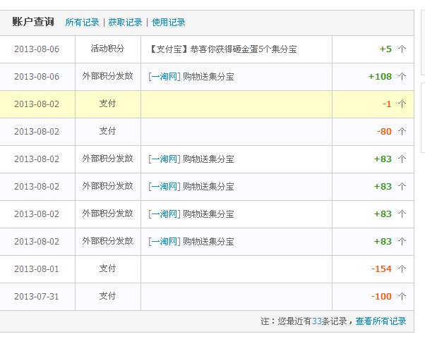Click the -154 amount entry
This screenshot has width=425, height=339.
[x=381, y=269]
